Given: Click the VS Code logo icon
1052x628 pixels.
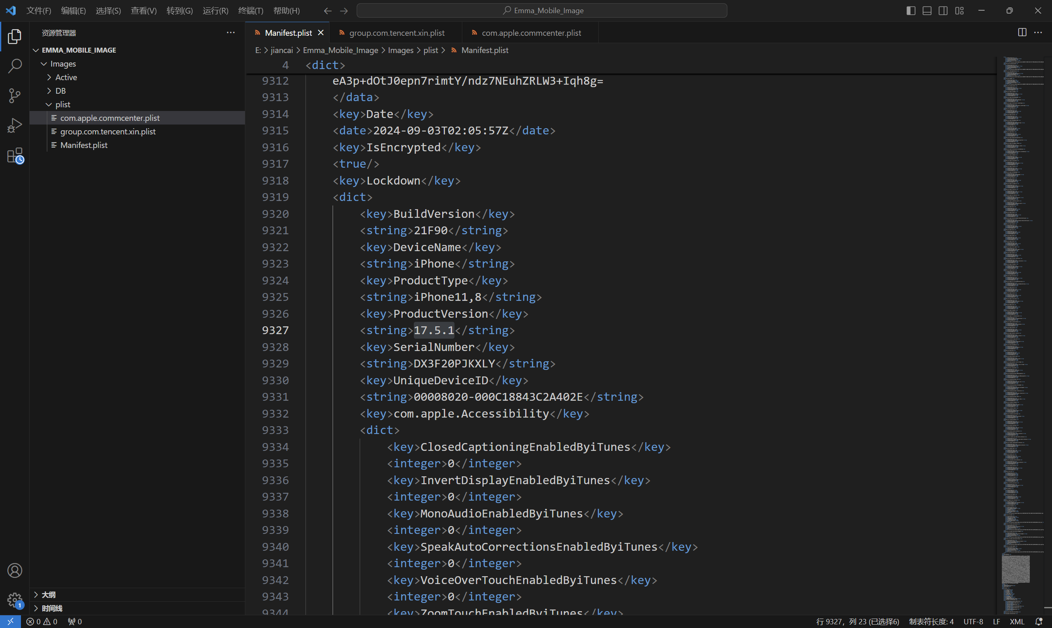Looking at the screenshot, I should [x=11, y=10].
